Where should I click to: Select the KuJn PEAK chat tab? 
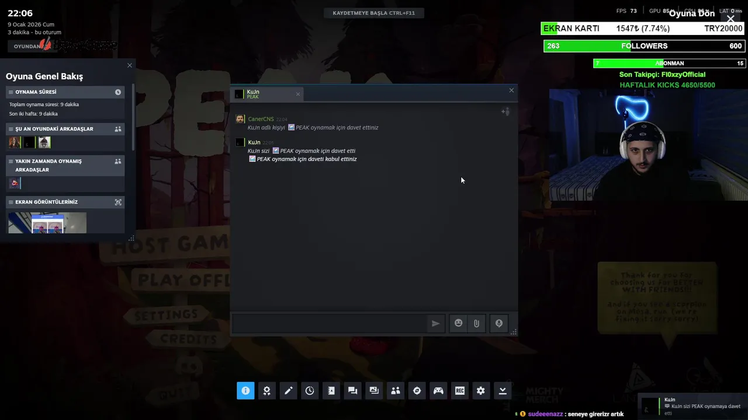pos(267,94)
